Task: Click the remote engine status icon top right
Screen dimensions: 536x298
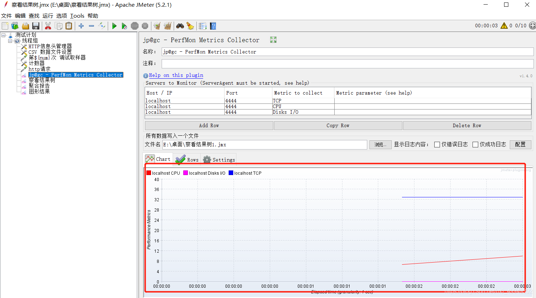Action: coord(532,26)
